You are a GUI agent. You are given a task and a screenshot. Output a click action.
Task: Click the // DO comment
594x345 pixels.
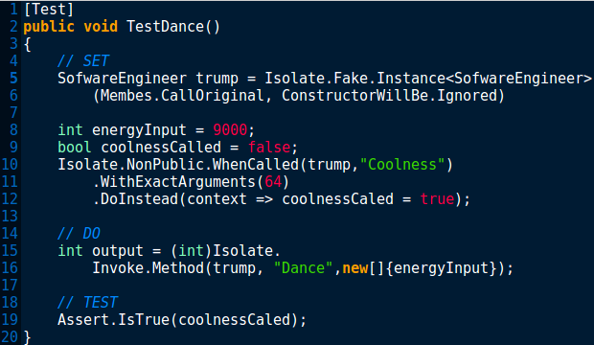point(79,233)
